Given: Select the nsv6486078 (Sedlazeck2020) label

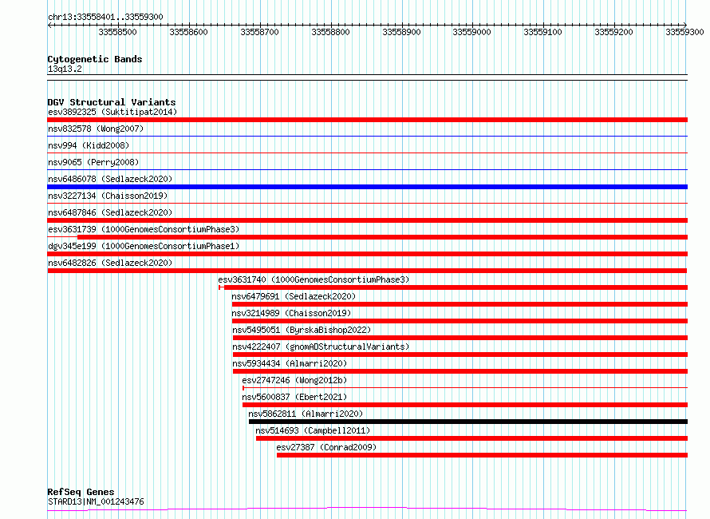Looking at the screenshot, I should (110, 179).
